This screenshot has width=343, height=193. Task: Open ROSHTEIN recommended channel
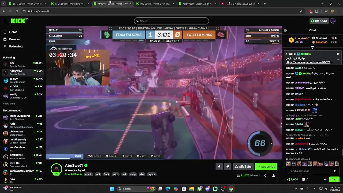pyautogui.click(x=23, y=157)
